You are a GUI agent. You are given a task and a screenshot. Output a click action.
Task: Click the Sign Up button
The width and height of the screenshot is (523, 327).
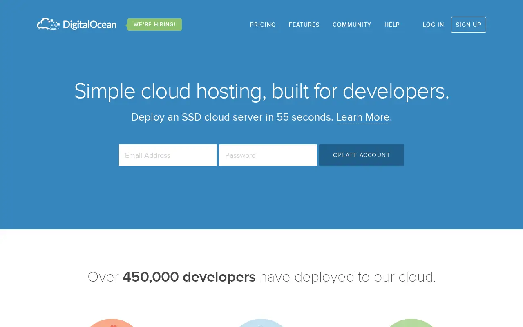point(468,25)
